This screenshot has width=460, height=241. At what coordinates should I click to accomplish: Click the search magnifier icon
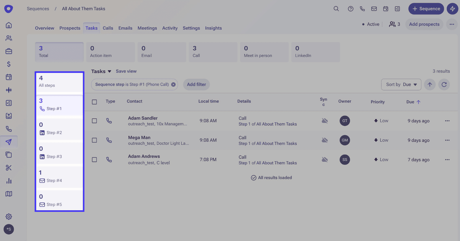(336, 9)
